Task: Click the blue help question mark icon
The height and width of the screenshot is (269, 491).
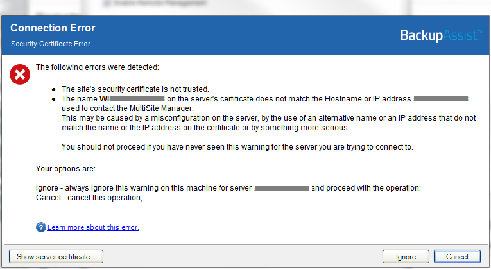Action: [40, 227]
